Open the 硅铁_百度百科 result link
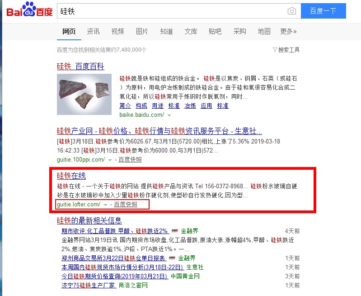Screen dimensions: 361x296 coord(80,67)
